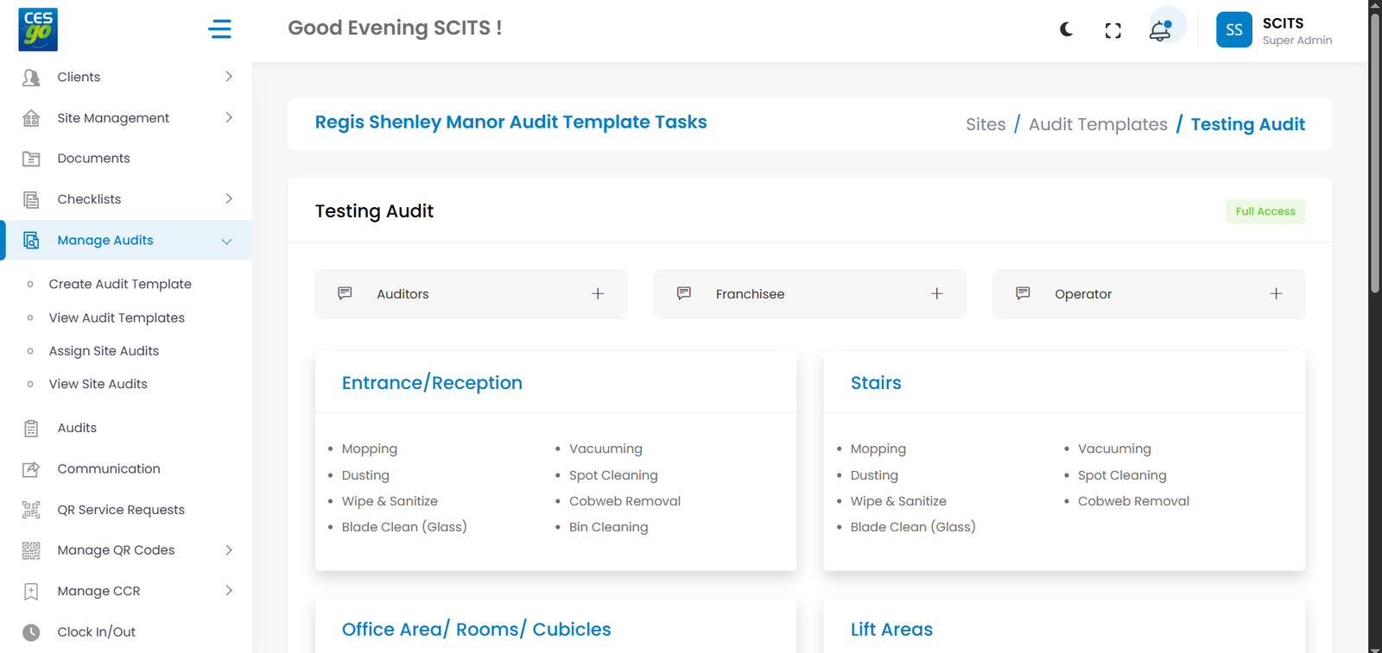Click the QR Service Requests icon
The height and width of the screenshot is (653, 1382).
click(x=31, y=510)
